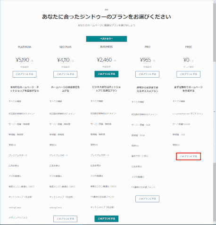Click ネットショップ（完全版） in the PLATINUM column
This screenshot has width=216, height=225.
pos(21,197)
